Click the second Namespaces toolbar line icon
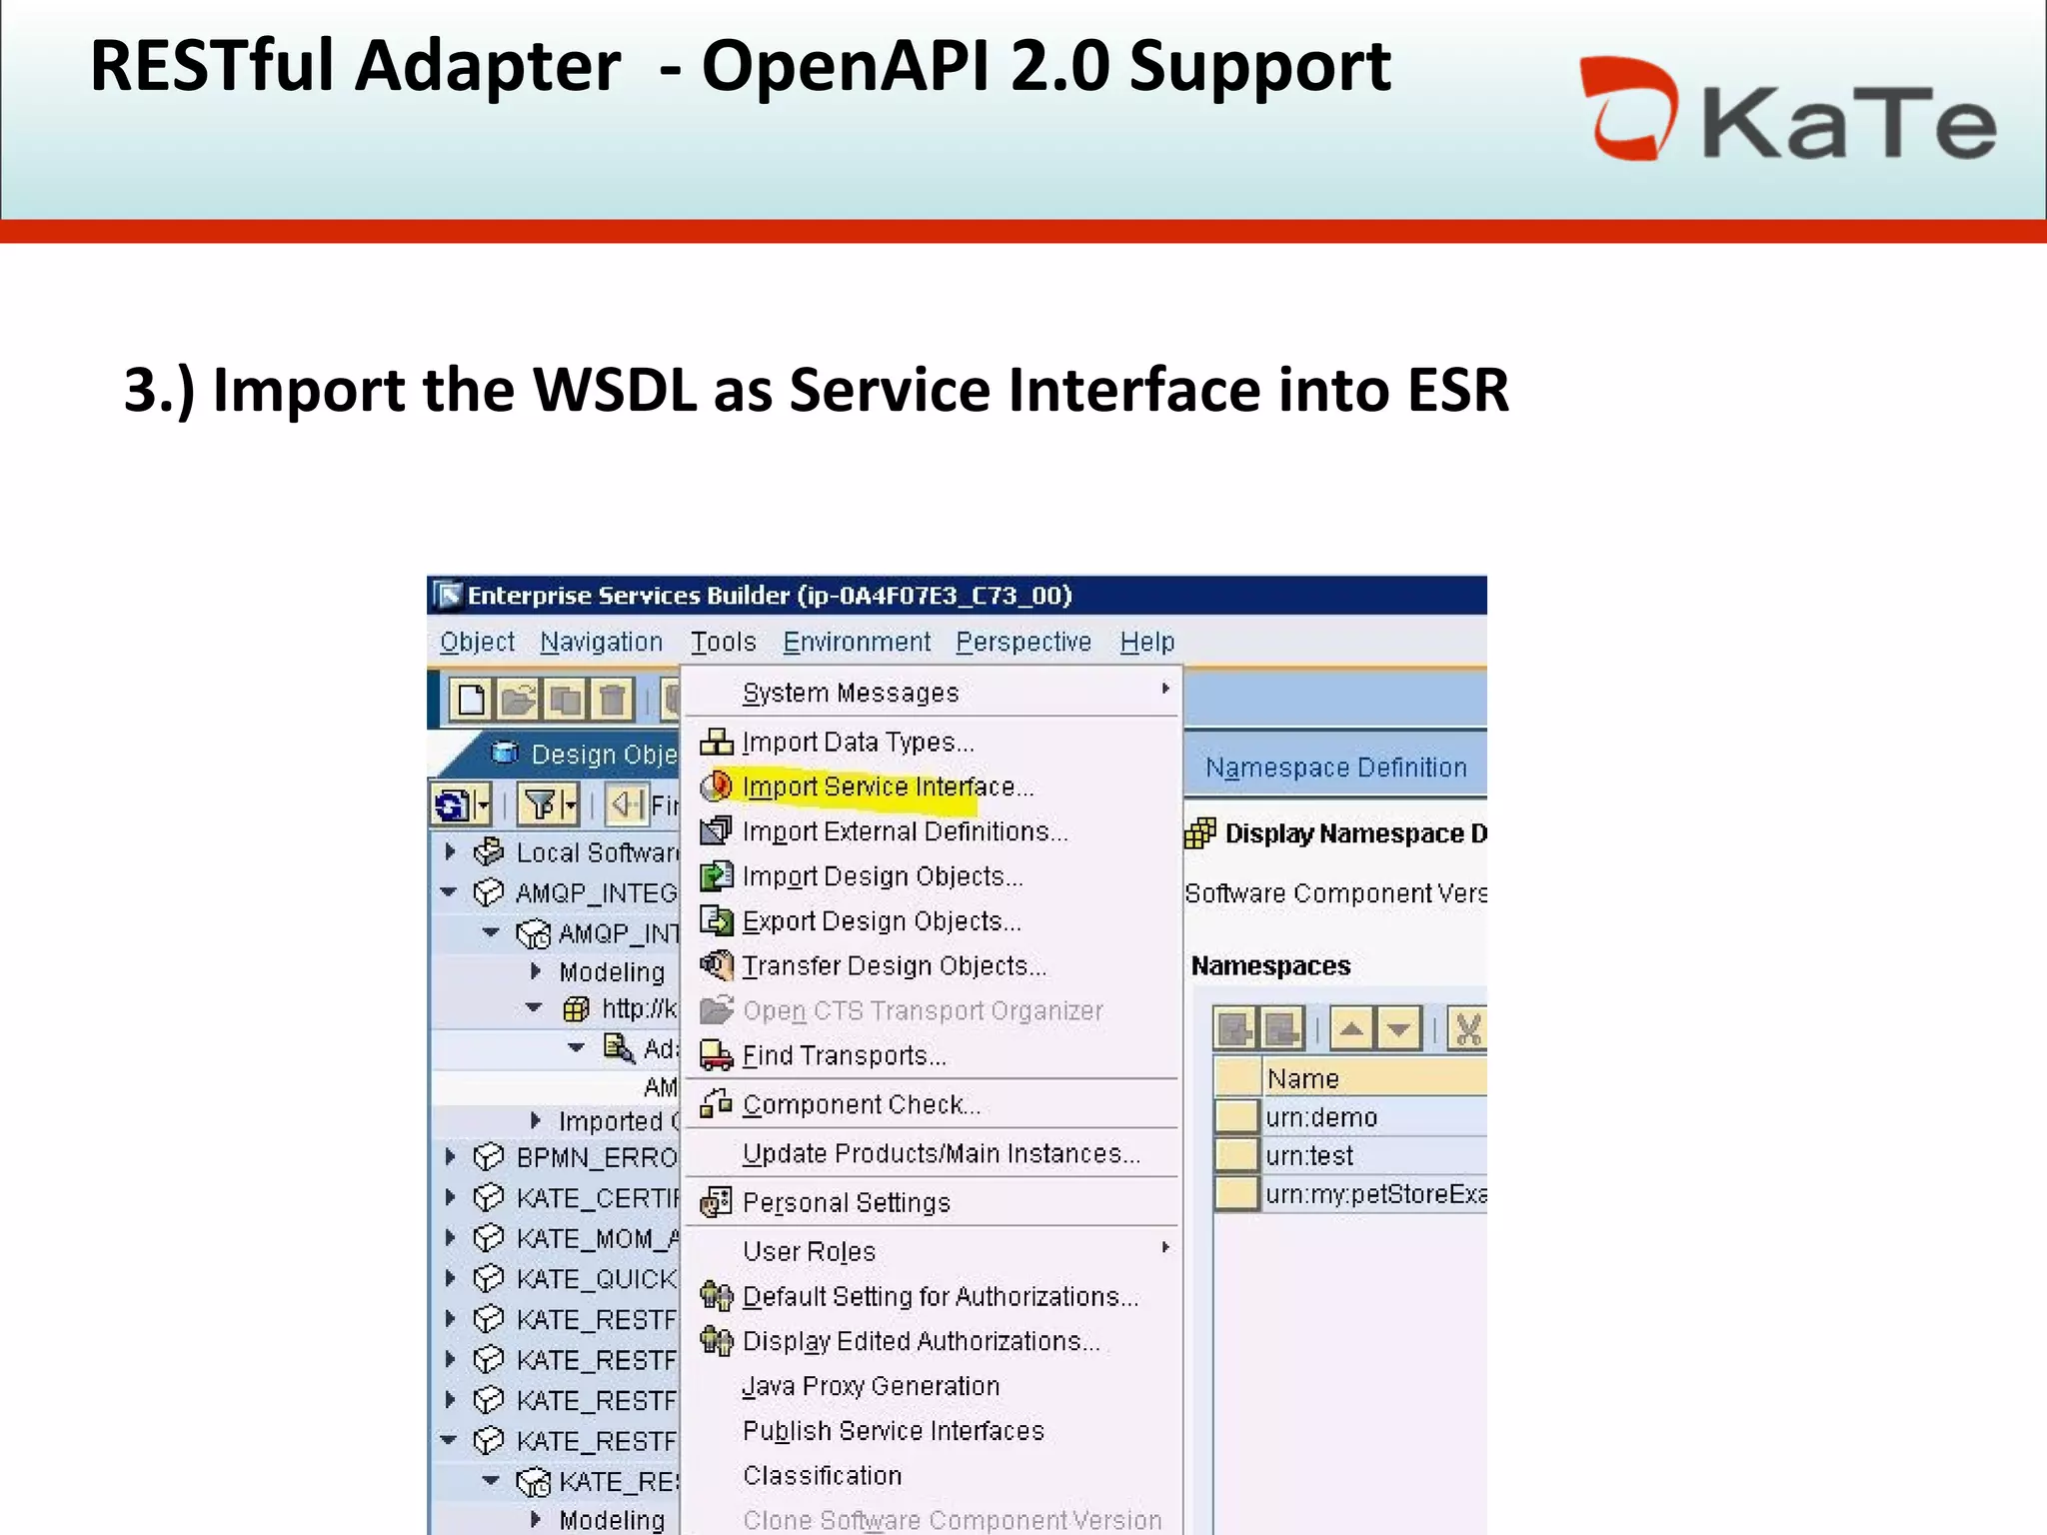The height and width of the screenshot is (1535, 2047). (1282, 1028)
